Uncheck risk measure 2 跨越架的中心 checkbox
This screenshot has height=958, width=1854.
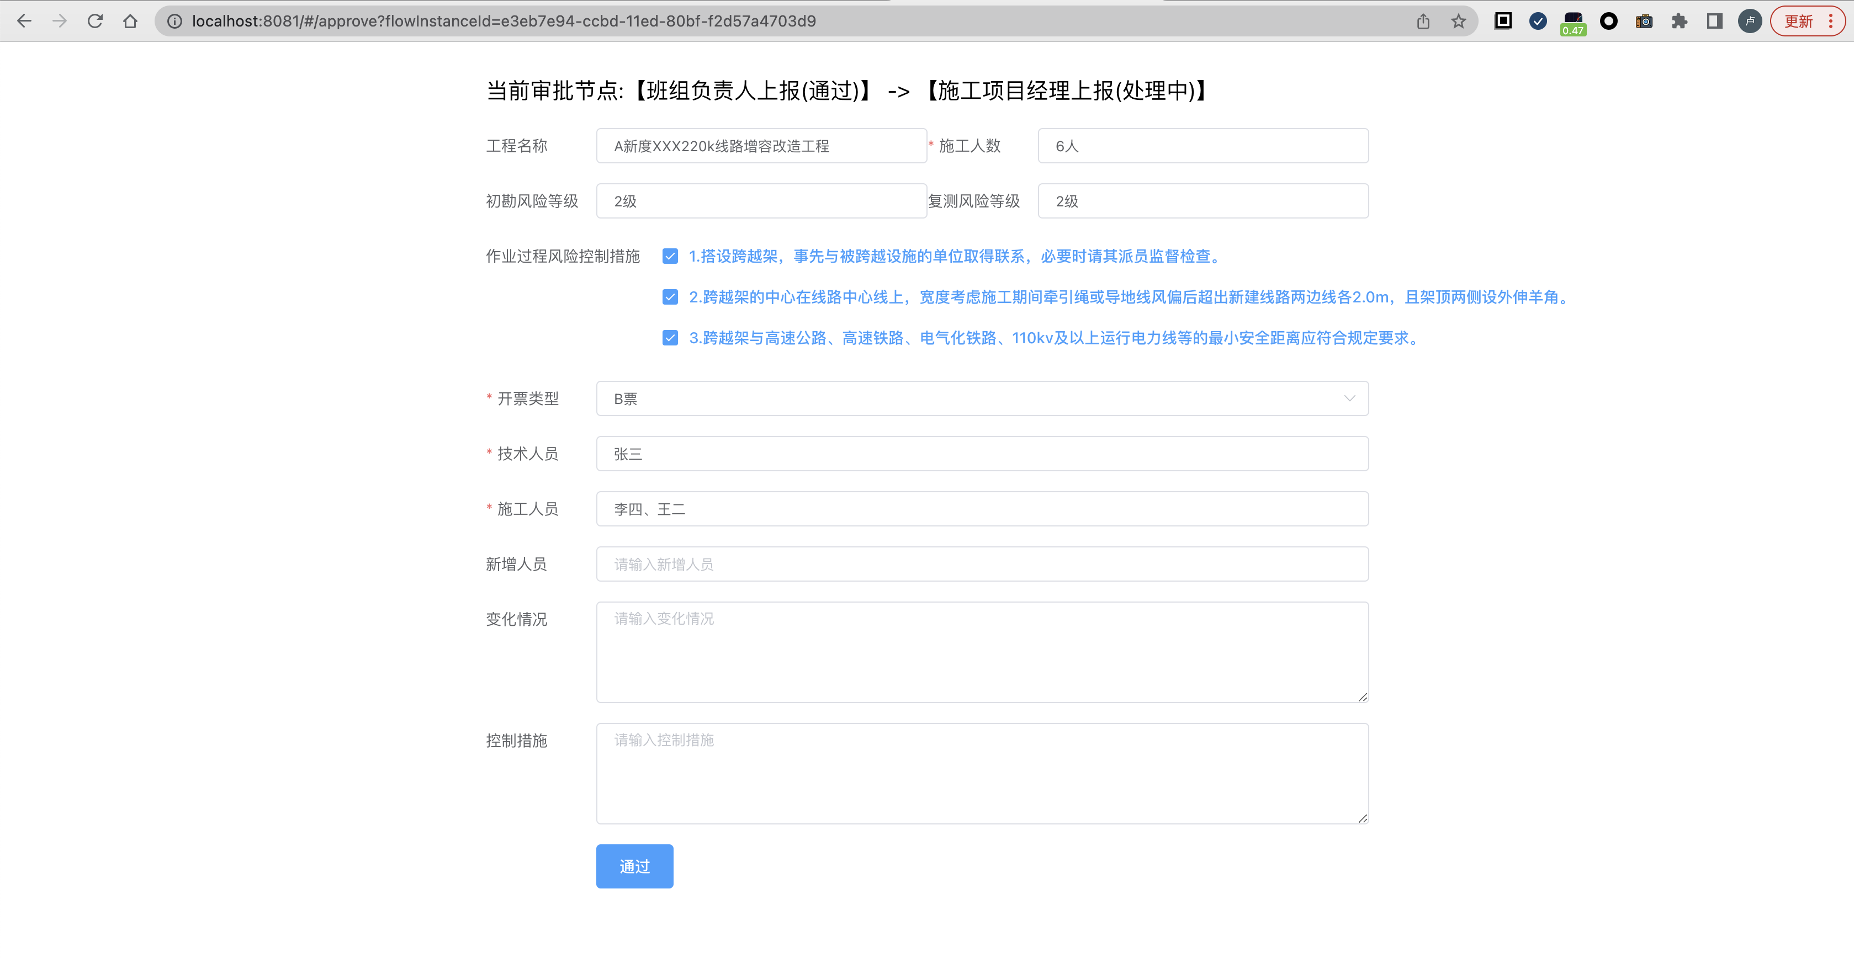click(x=670, y=297)
